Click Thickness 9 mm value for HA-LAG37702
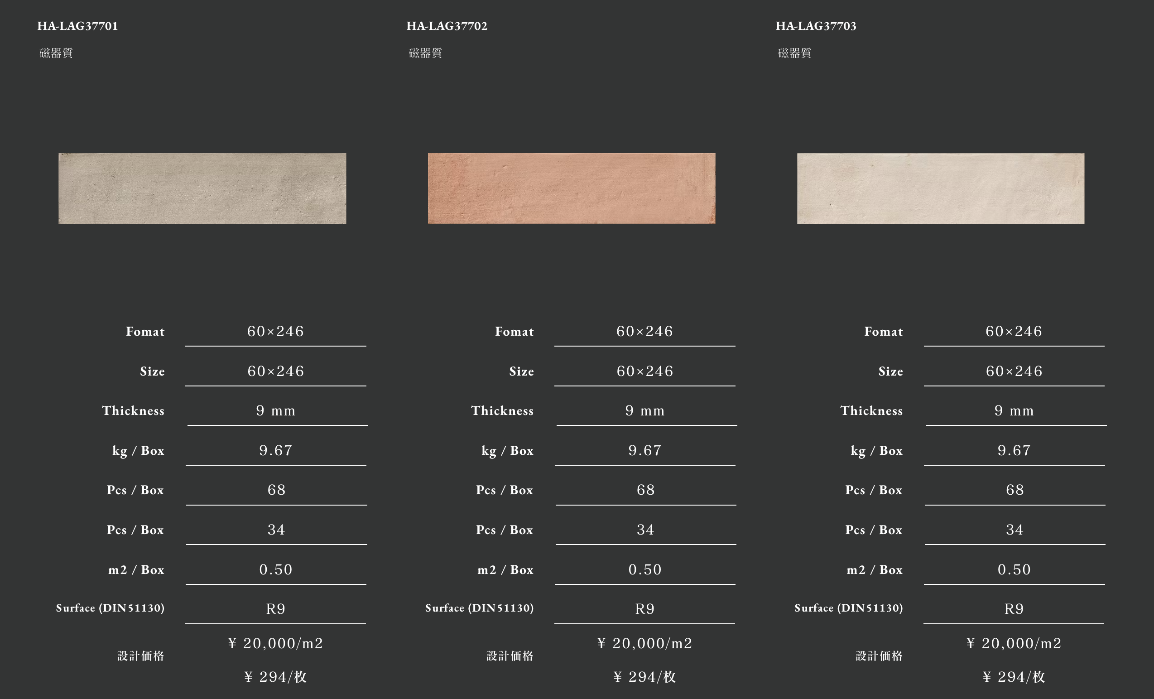The image size is (1154, 699). pyautogui.click(x=645, y=411)
